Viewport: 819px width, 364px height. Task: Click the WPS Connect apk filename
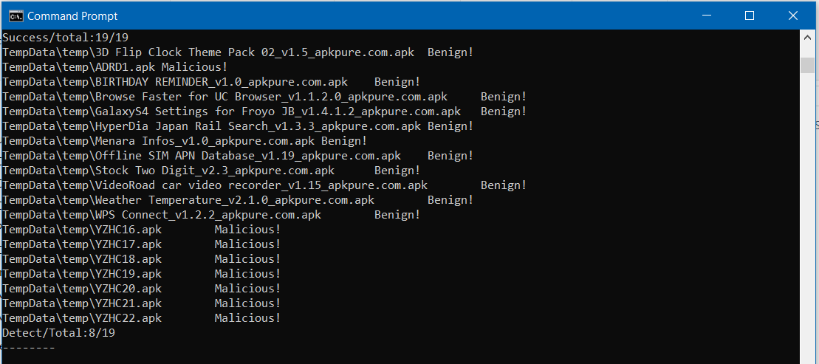click(x=162, y=214)
